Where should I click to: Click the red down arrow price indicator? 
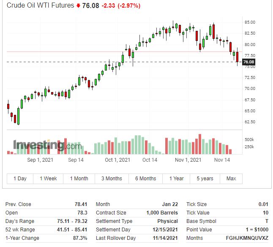tap(78, 6)
